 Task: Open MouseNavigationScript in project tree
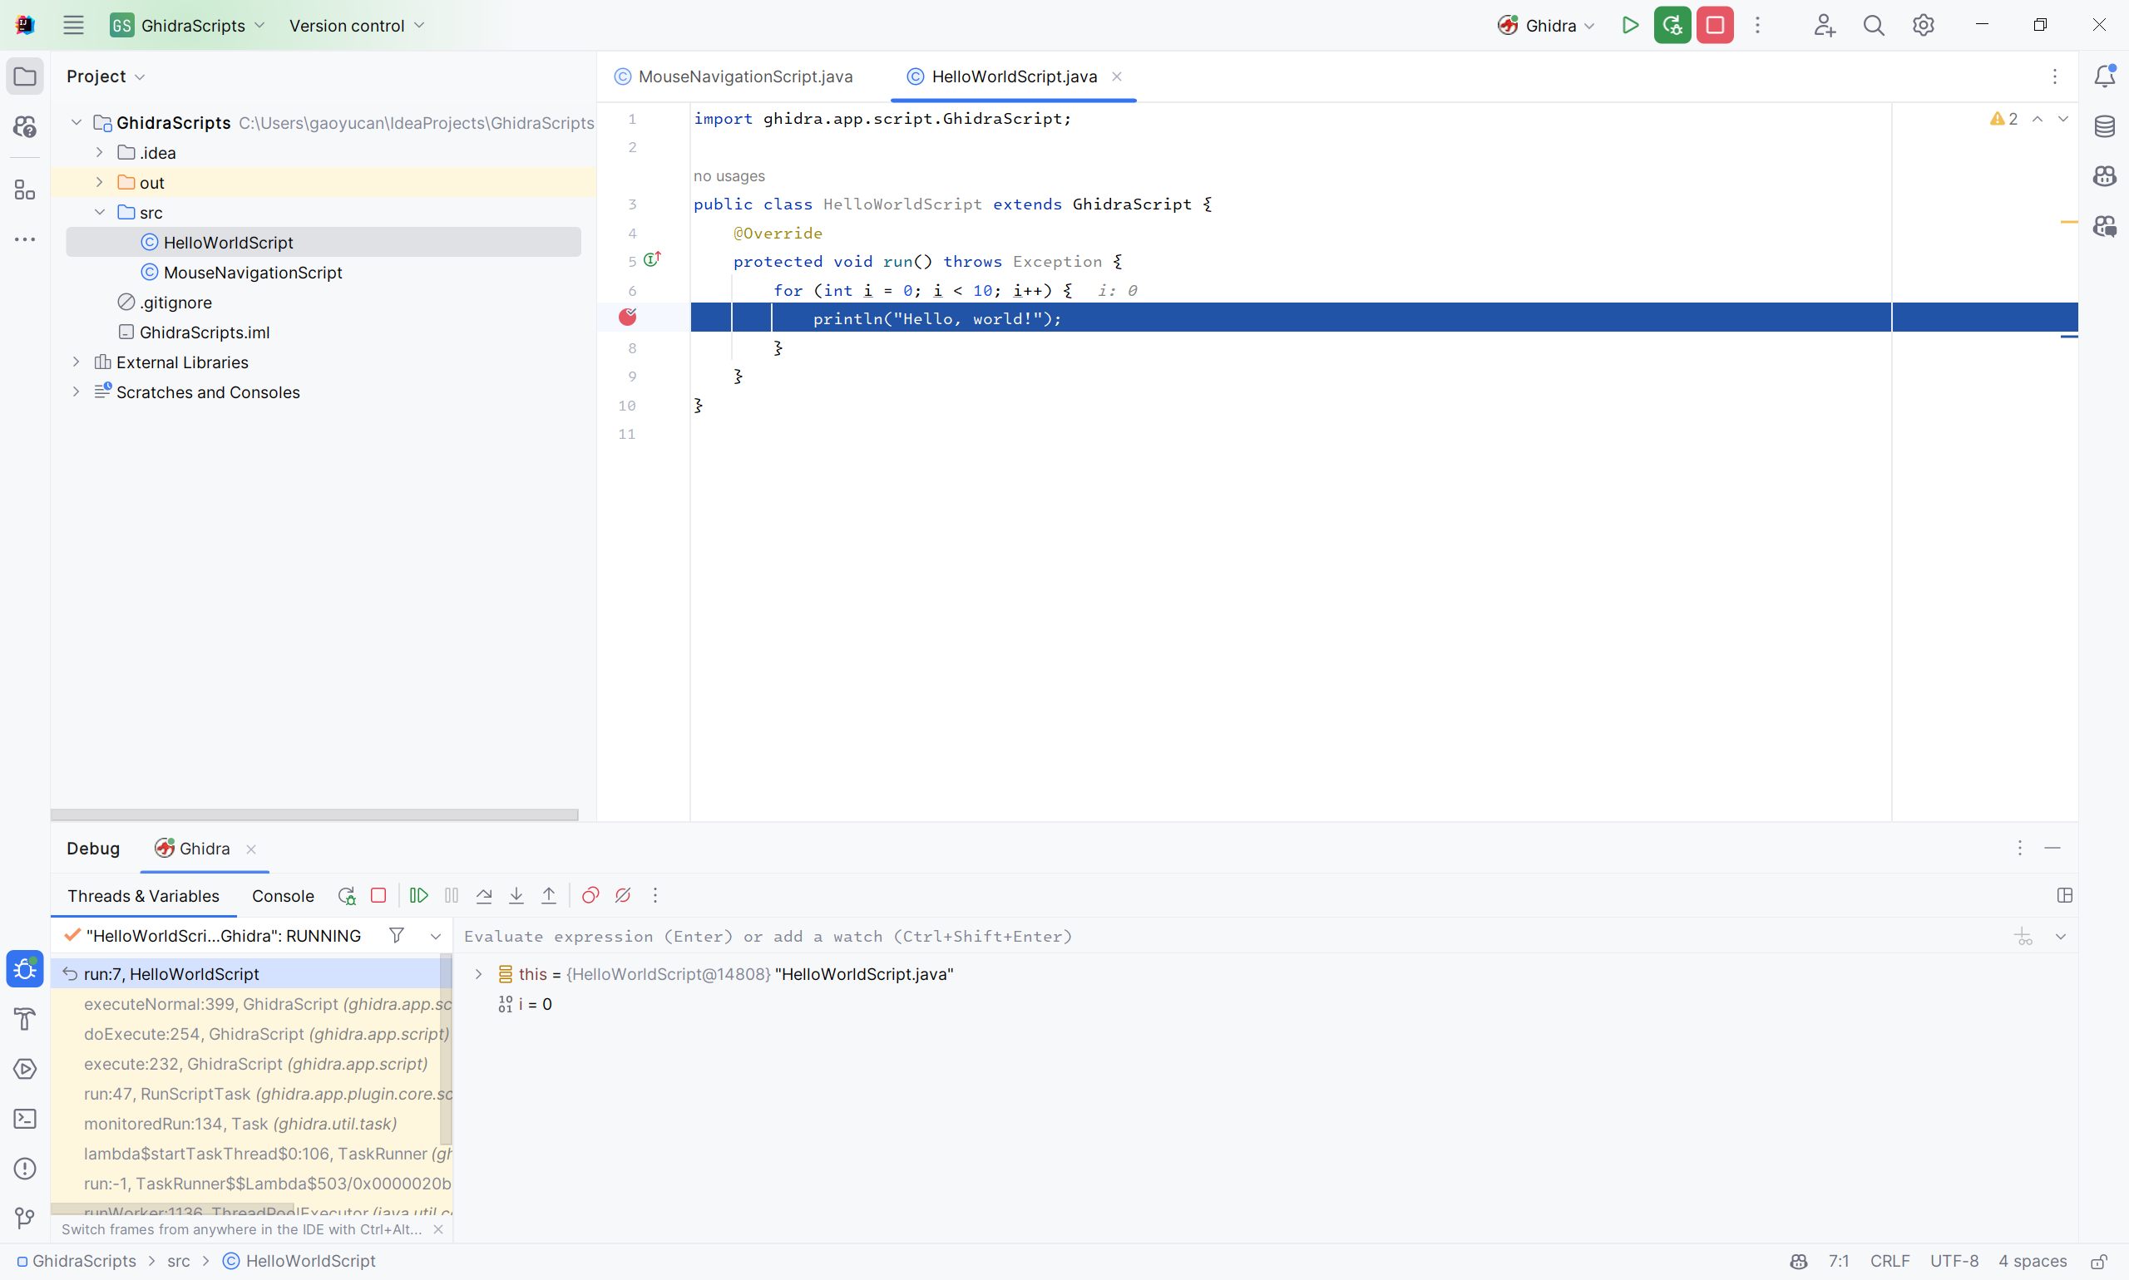tap(253, 273)
